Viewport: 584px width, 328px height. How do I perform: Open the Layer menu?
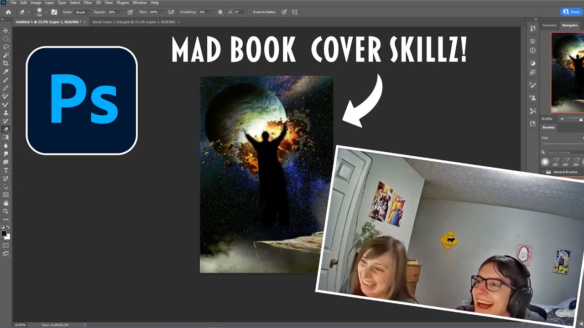[x=49, y=3]
